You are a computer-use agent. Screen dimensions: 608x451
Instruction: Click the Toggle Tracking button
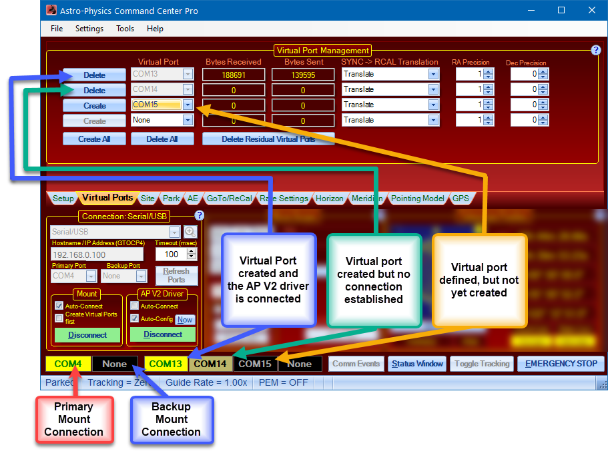click(x=482, y=364)
